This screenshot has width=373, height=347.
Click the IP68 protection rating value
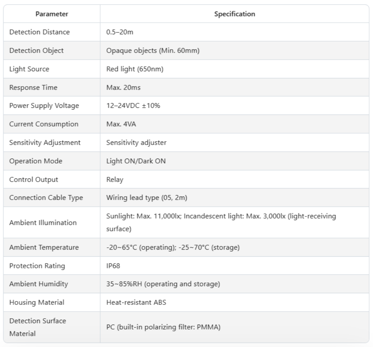click(x=113, y=266)
